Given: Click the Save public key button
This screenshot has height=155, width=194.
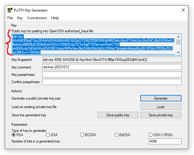Looking at the screenshot, I should tap(118, 115).
